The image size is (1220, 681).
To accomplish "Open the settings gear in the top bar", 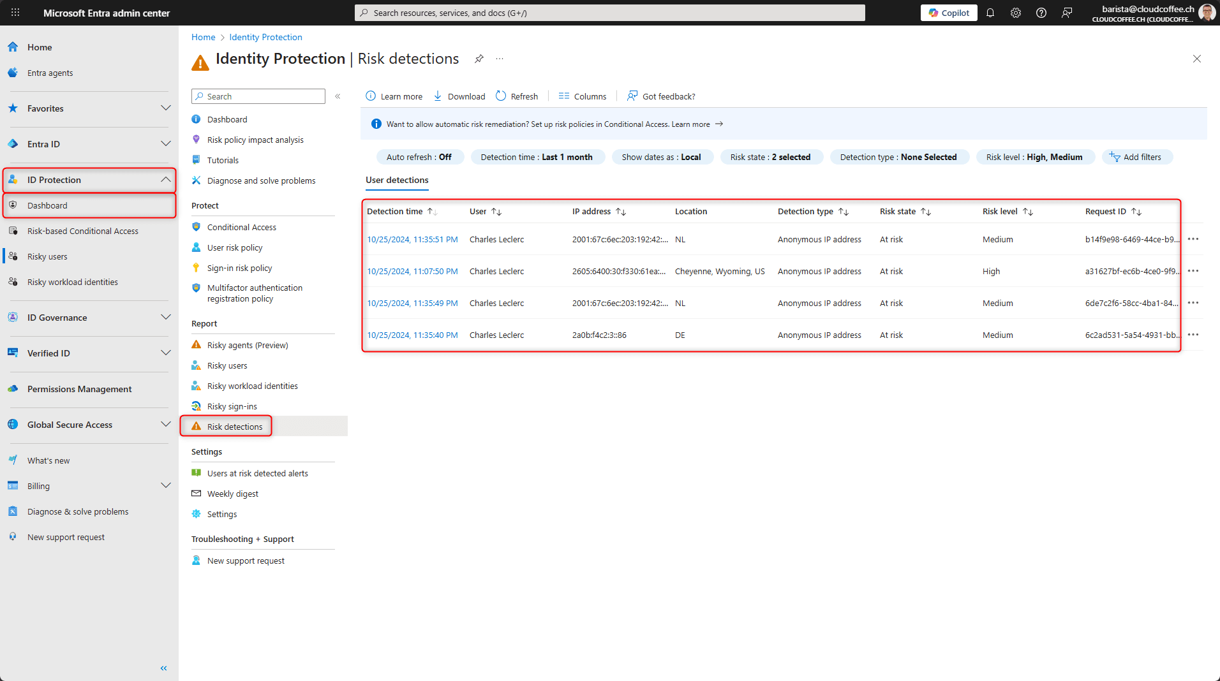I will coord(1015,12).
